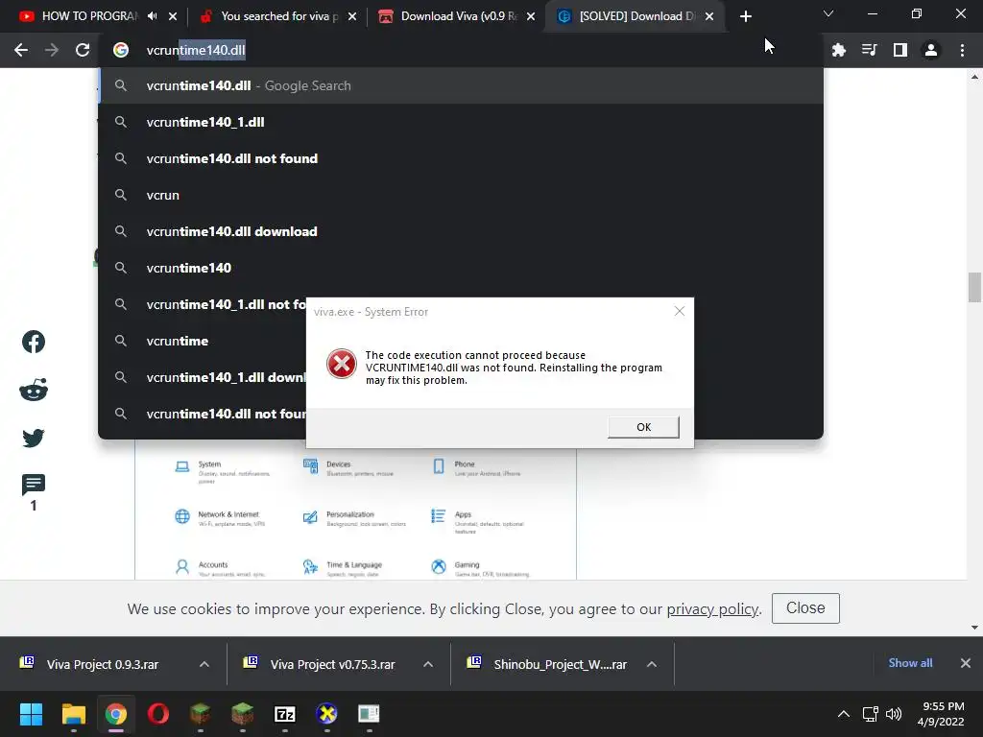Switch to the You searched for viva tab
This screenshot has width=983, height=737.
click(275, 16)
